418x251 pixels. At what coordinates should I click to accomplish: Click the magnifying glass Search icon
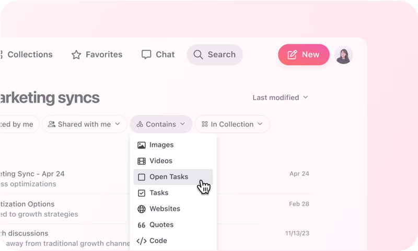pyautogui.click(x=198, y=55)
